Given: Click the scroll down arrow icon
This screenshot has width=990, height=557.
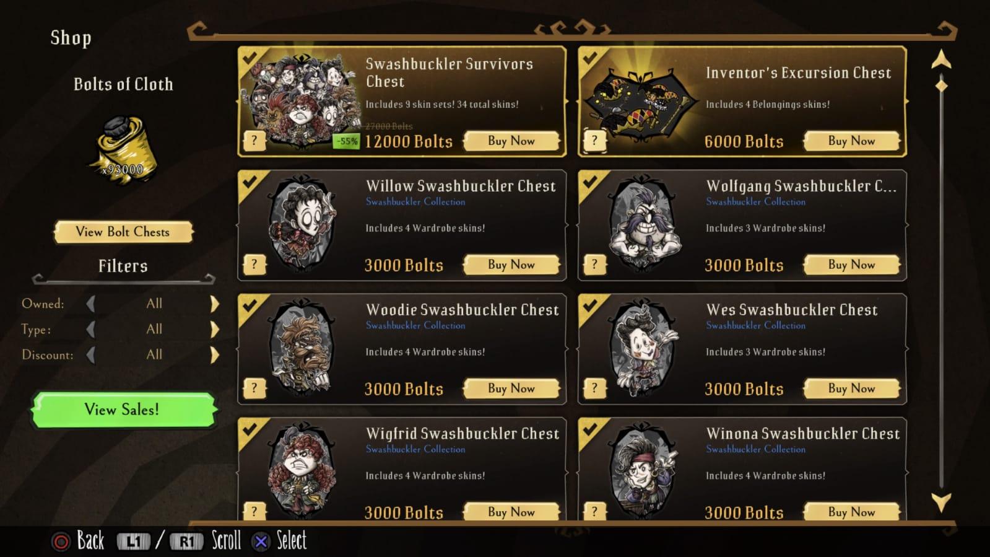Looking at the screenshot, I should click(x=941, y=501).
